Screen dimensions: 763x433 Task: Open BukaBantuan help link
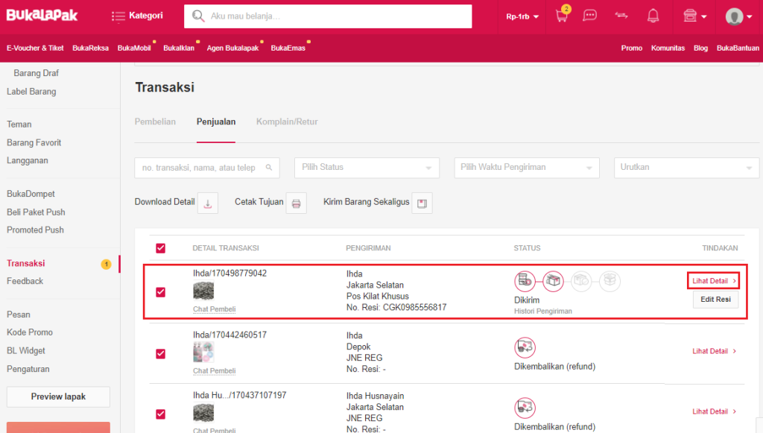pyautogui.click(x=738, y=48)
